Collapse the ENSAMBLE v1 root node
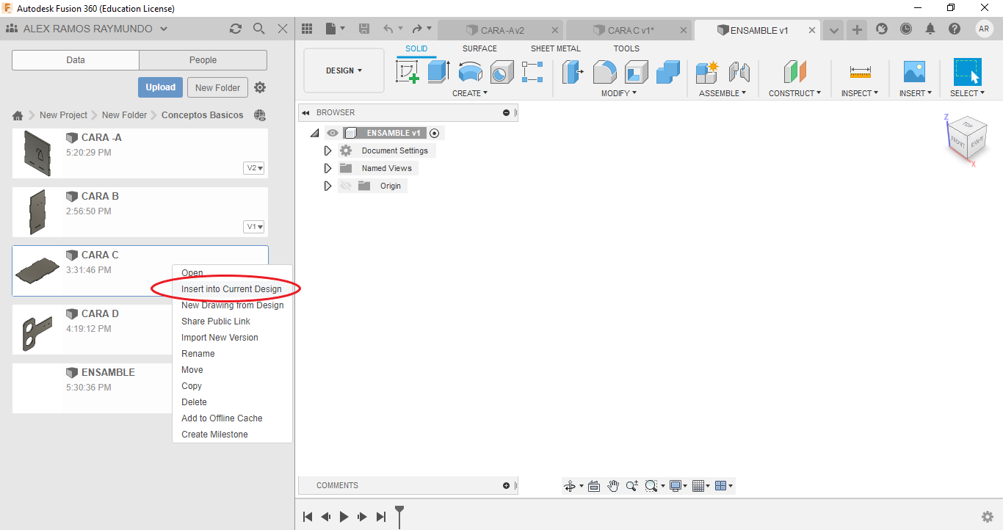Screen dimensions: 1003x530 (x=315, y=133)
